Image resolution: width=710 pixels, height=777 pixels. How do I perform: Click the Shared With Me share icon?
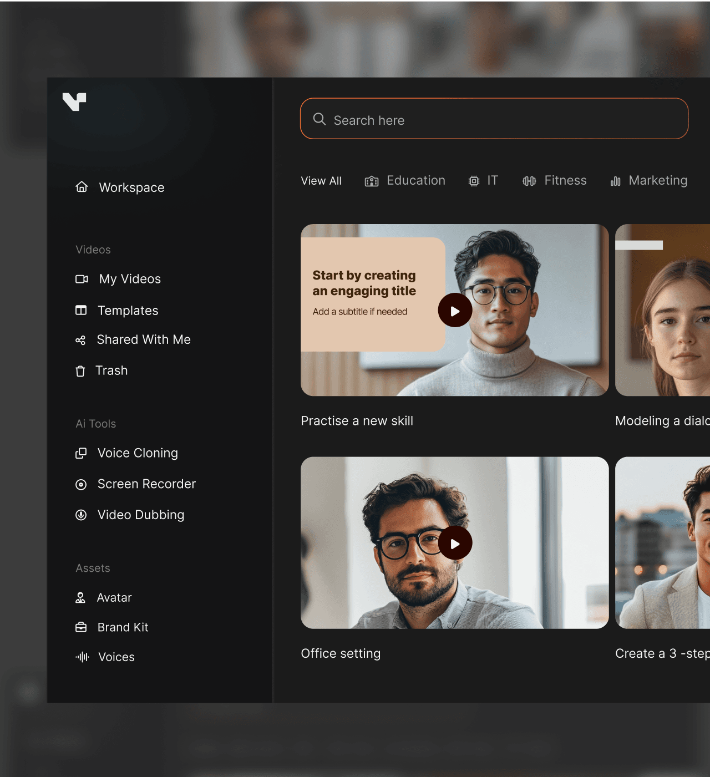[80, 340]
